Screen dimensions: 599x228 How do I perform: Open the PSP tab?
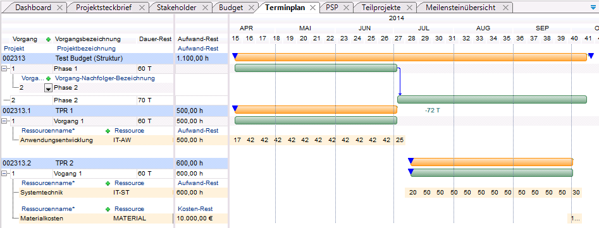[332, 7]
